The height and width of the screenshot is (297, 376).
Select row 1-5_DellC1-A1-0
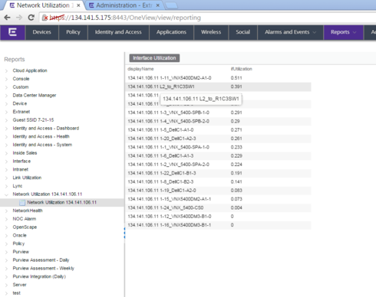[219, 130]
